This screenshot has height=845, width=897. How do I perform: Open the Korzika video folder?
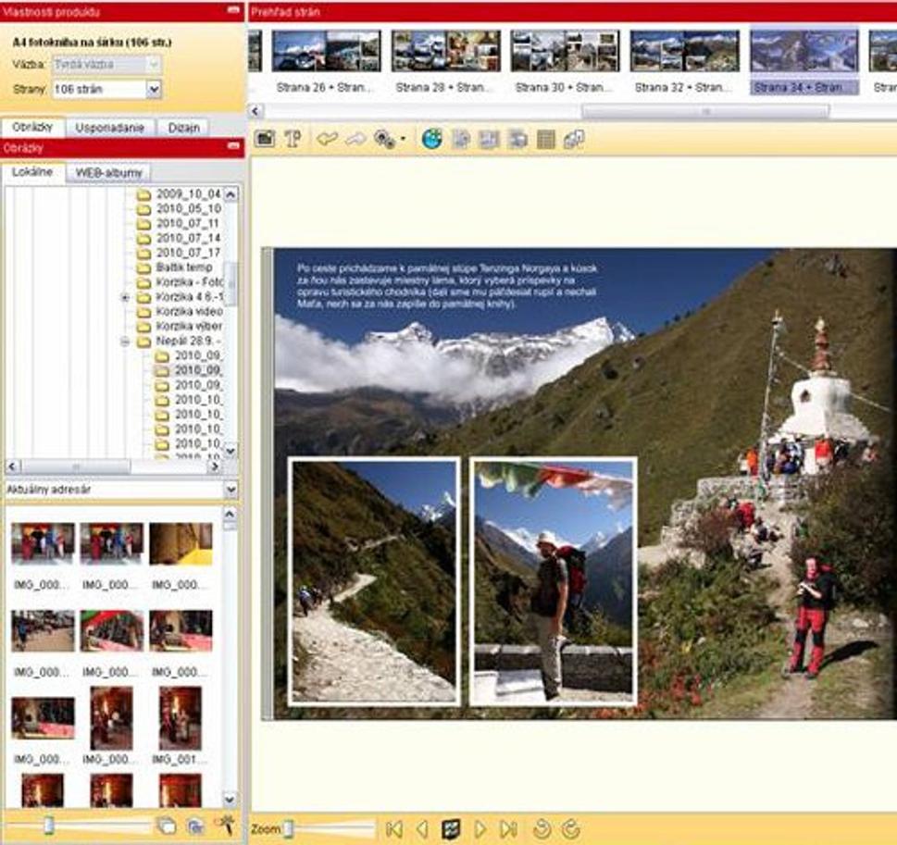(180, 312)
